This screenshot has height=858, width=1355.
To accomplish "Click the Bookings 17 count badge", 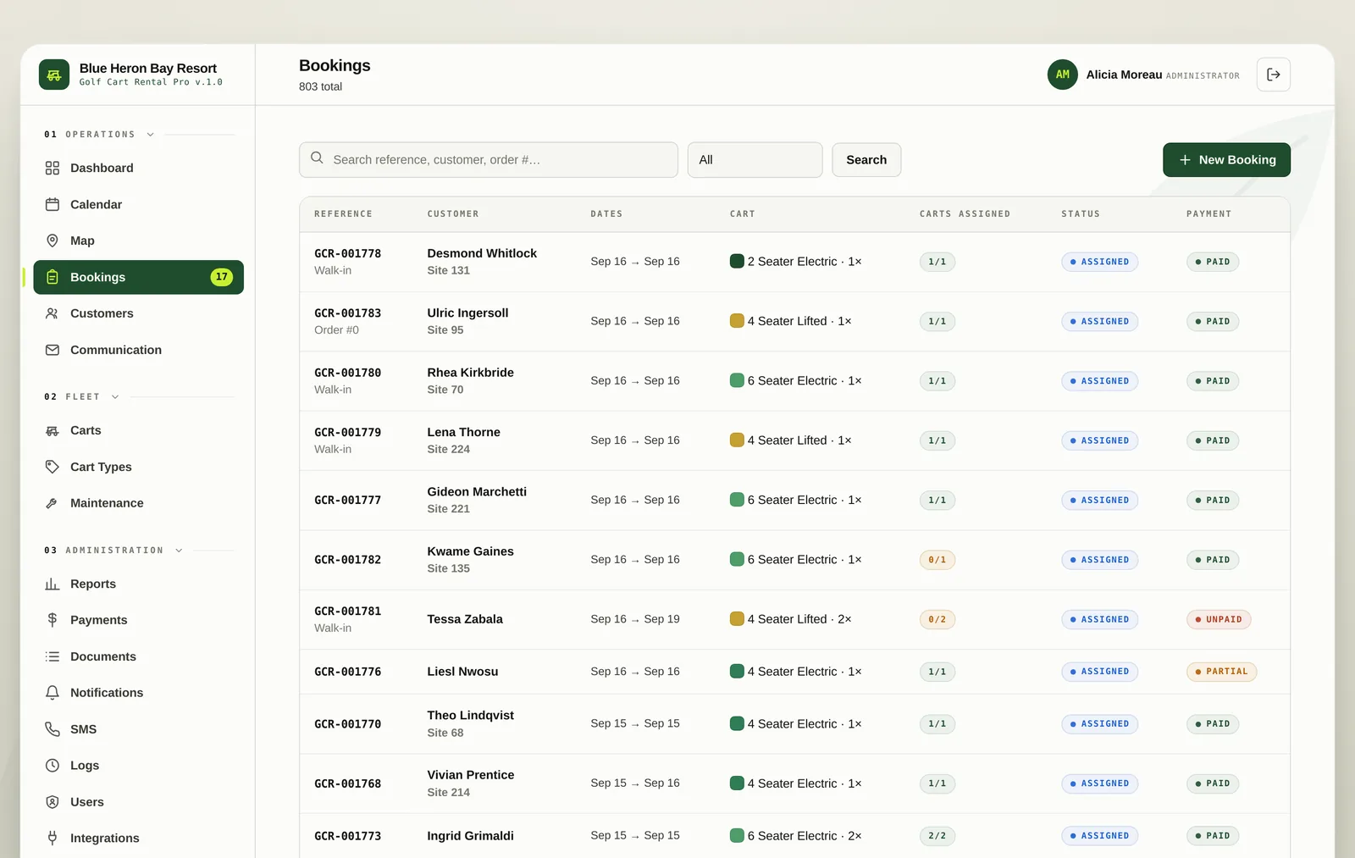I will [x=221, y=277].
